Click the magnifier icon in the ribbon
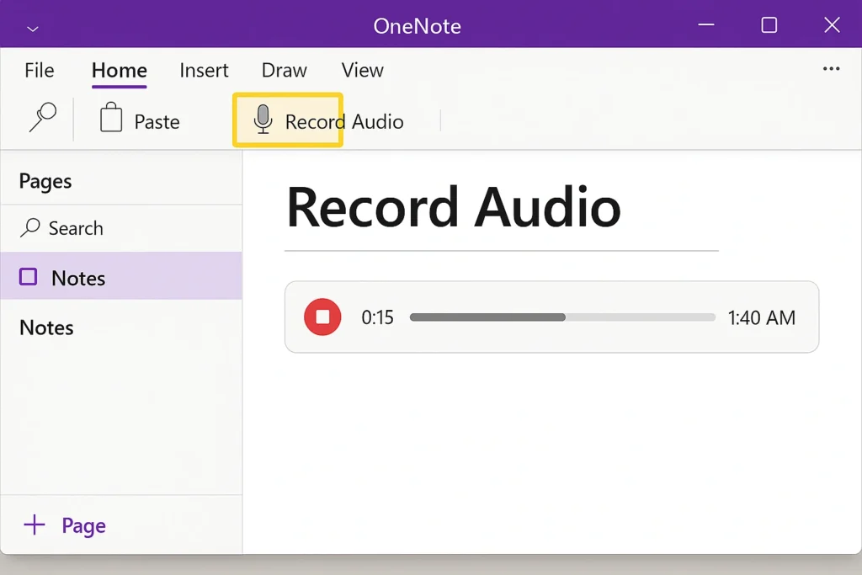Viewport: 862px width, 575px height. pyautogui.click(x=42, y=118)
